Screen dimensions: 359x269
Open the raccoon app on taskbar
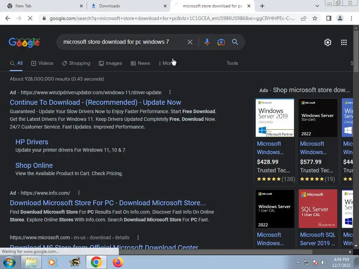(75, 262)
